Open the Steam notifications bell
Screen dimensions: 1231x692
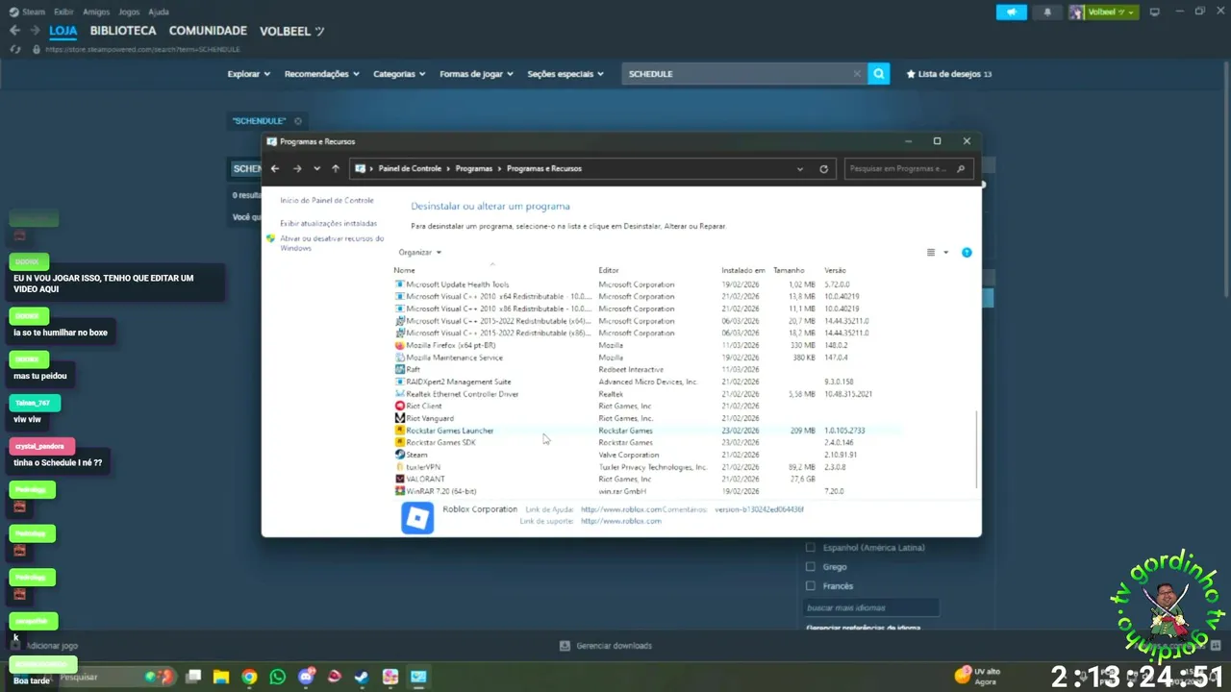coord(1047,12)
